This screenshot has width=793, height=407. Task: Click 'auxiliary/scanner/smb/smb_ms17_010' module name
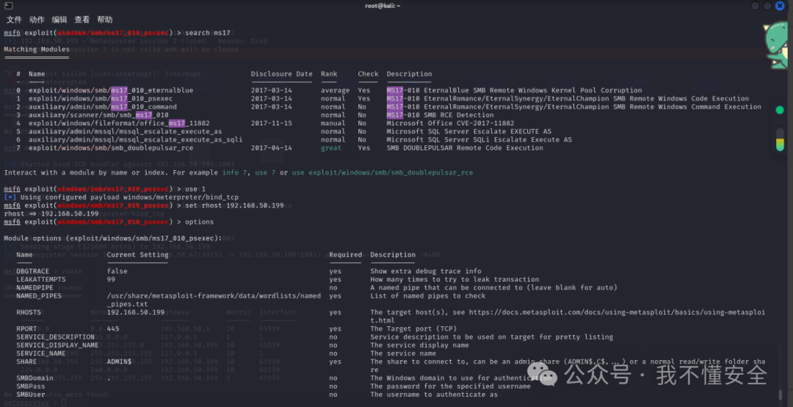tap(98, 114)
